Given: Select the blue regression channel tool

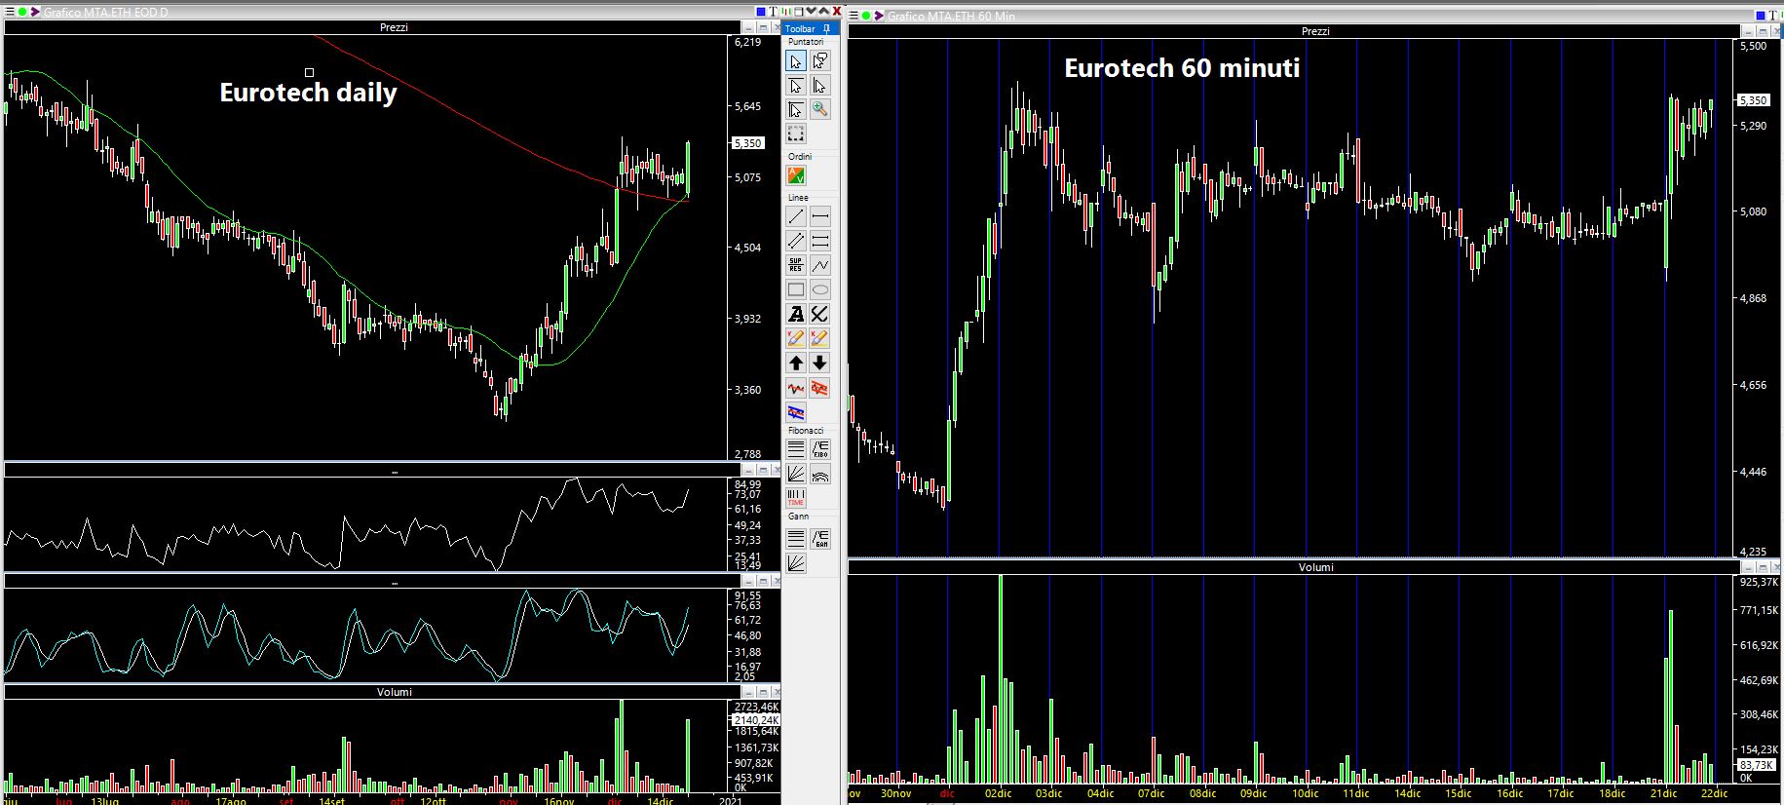Looking at the screenshot, I should (796, 412).
